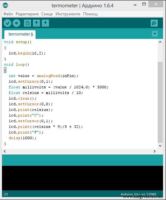Click the vertical scrollbar down arrow
This screenshot has height=200, width=166.
160,146
